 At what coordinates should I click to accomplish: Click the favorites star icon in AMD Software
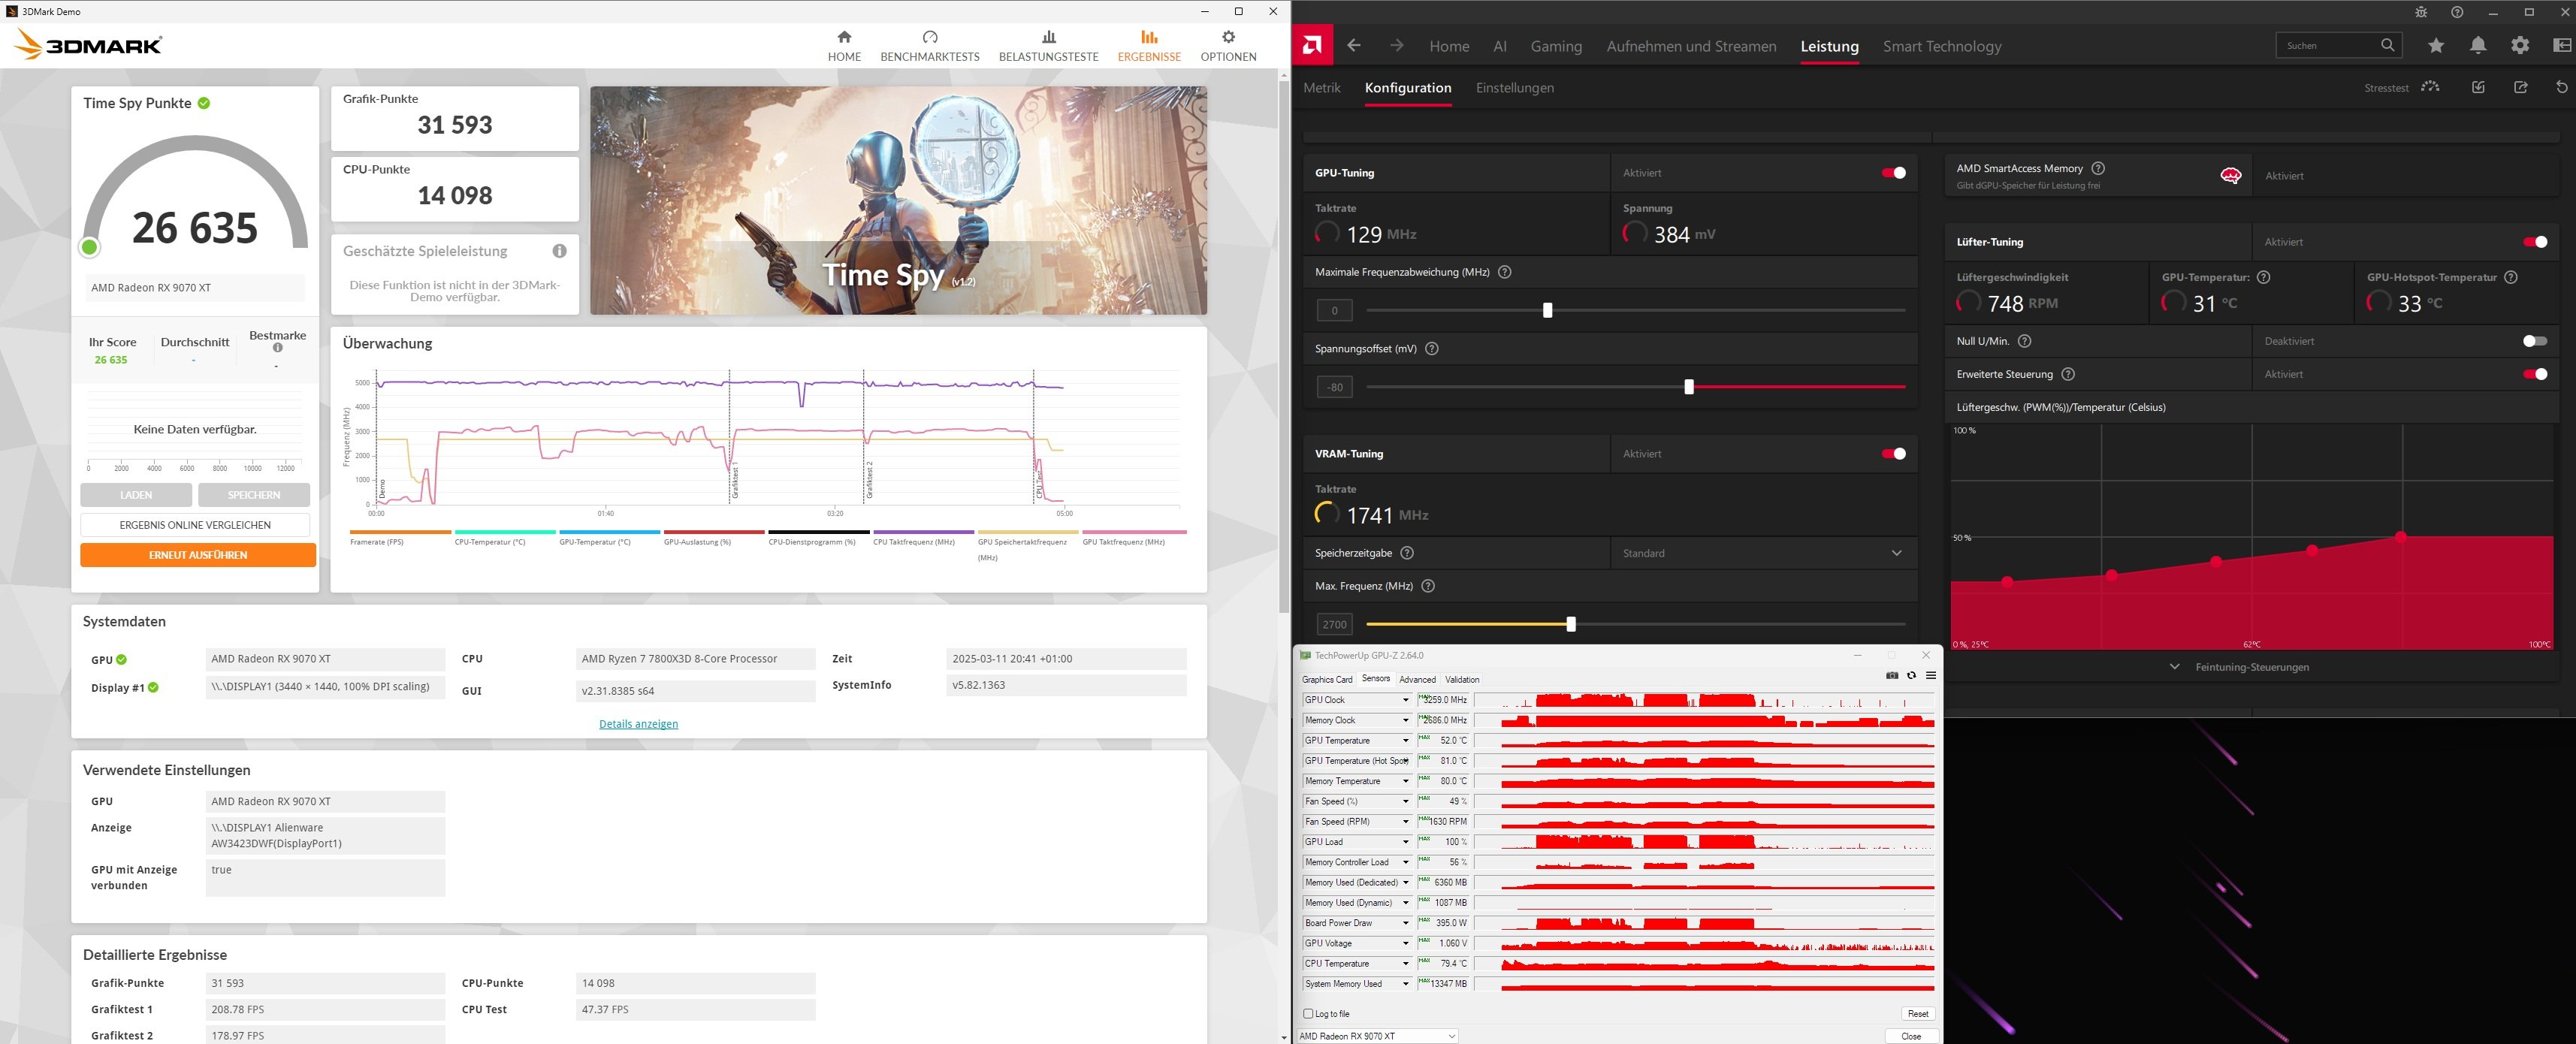click(2436, 46)
